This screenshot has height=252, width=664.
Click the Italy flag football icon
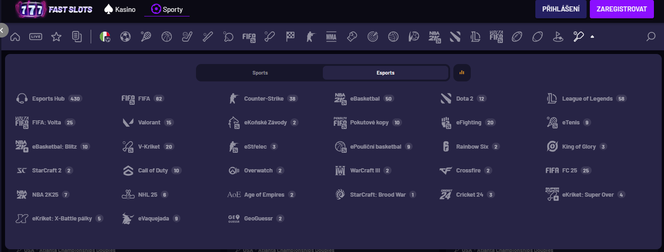pyautogui.click(x=105, y=37)
